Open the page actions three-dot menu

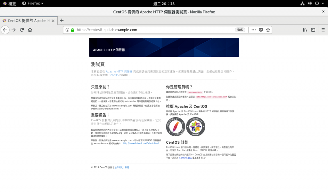click(x=254, y=30)
